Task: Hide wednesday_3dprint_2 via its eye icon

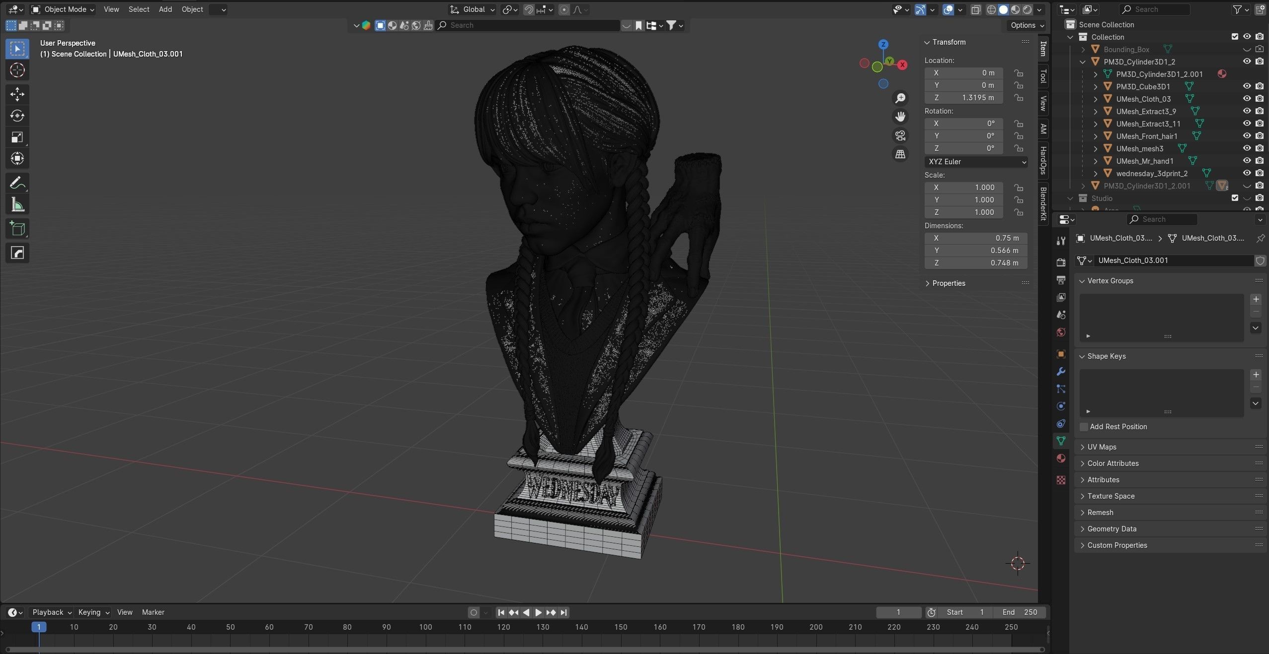Action: [1247, 173]
